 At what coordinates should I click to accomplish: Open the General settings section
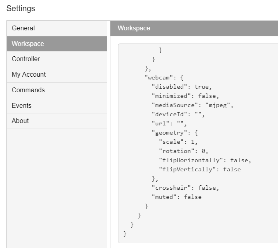pos(57,28)
